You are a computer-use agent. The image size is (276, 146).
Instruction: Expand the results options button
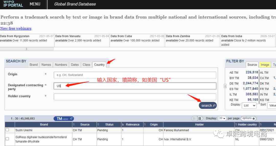tap(248, 118)
